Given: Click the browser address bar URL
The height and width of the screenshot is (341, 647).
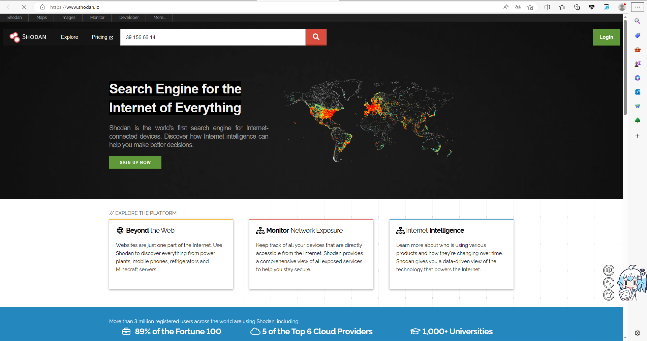Looking at the screenshot, I should [x=75, y=7].
